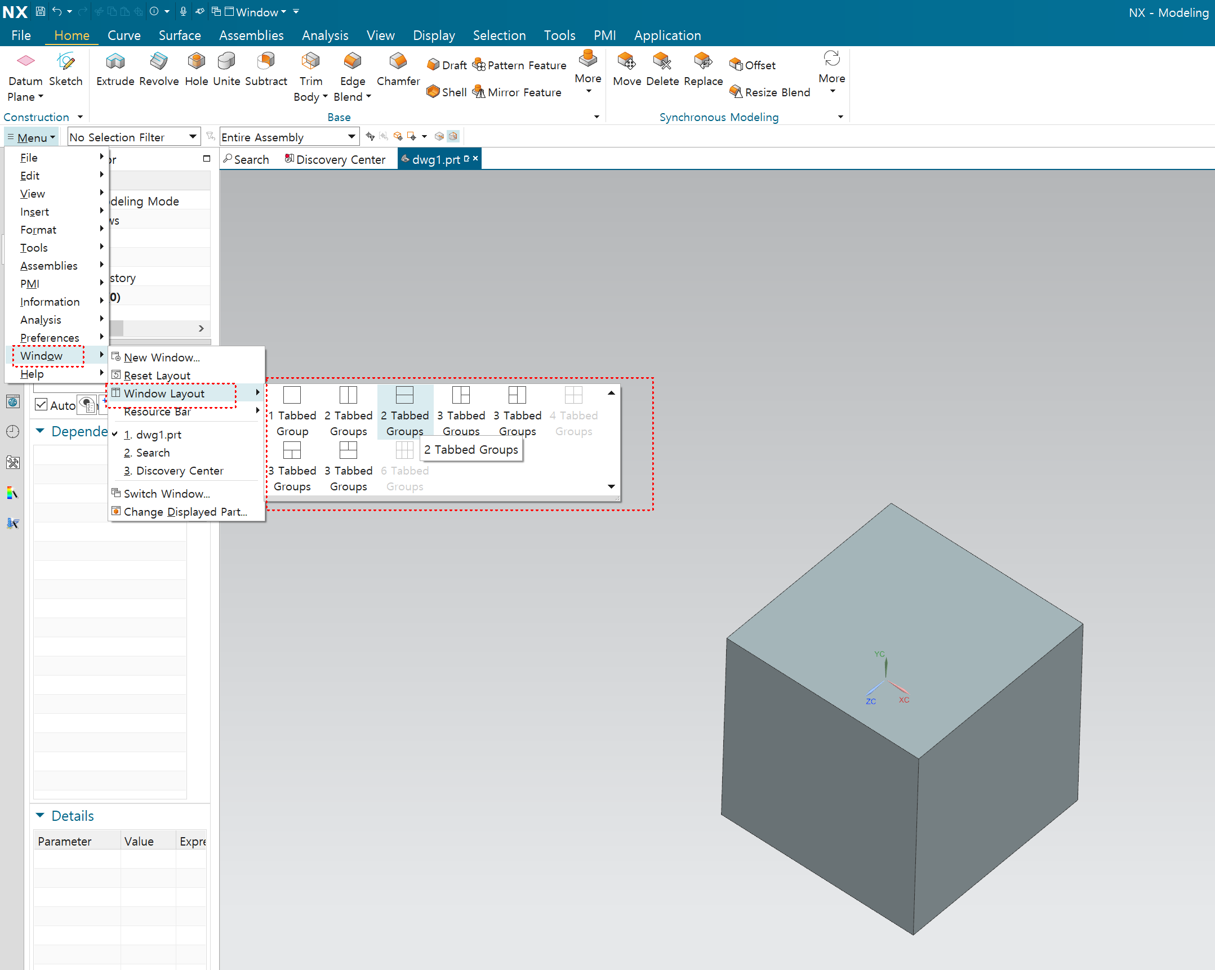Start the Extrude feature

point(115,69)
